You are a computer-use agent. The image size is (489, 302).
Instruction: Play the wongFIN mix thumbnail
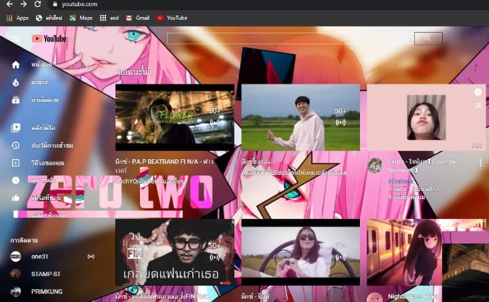coord(175,252)
